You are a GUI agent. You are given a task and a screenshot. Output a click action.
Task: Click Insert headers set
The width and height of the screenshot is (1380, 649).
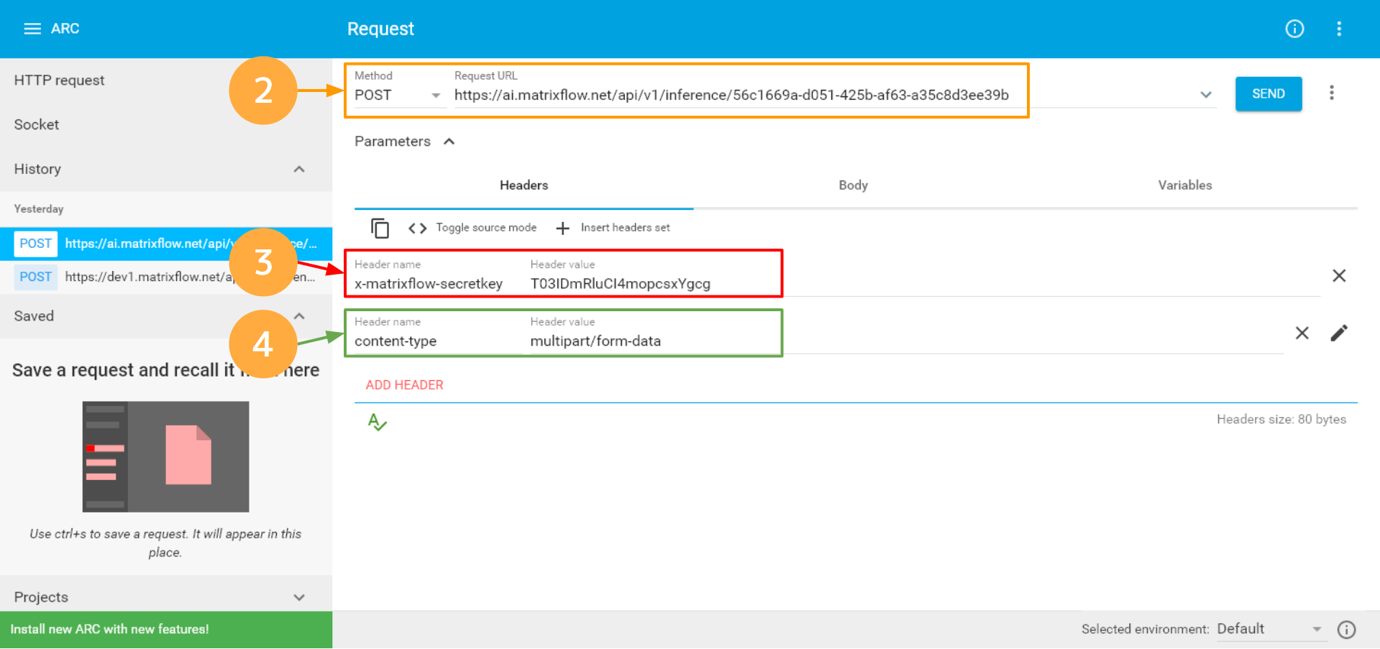tap(613, 228)
